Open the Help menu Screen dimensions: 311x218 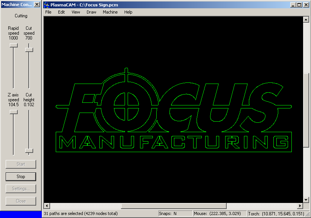point(128,12)
